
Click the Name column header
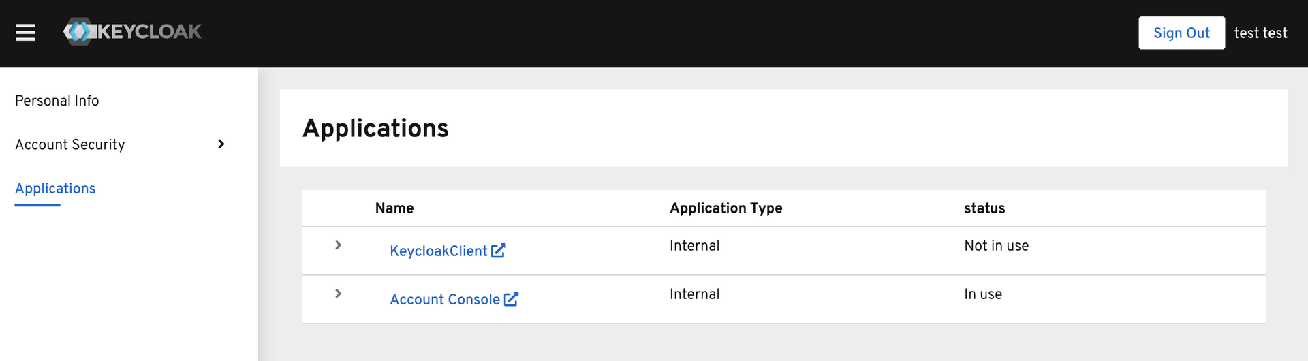click(394, 208)
